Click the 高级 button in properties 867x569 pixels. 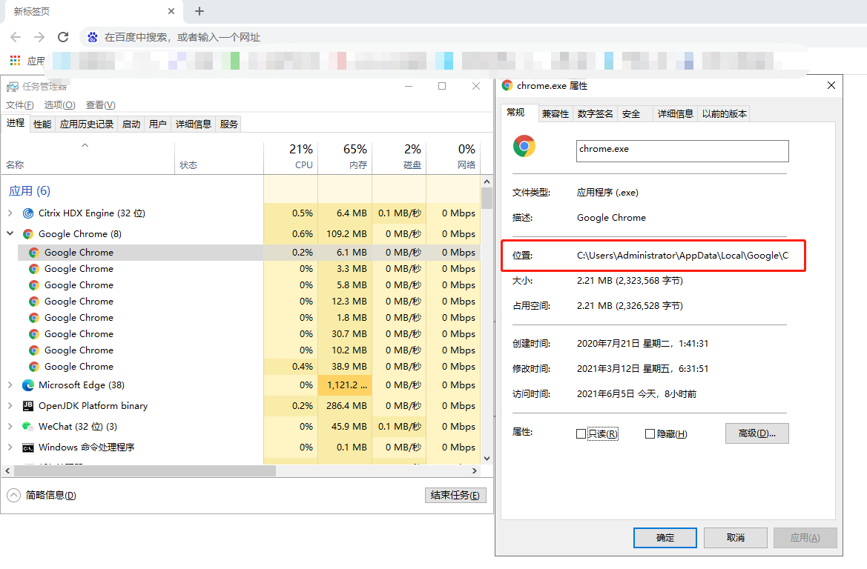click(756, 433)
